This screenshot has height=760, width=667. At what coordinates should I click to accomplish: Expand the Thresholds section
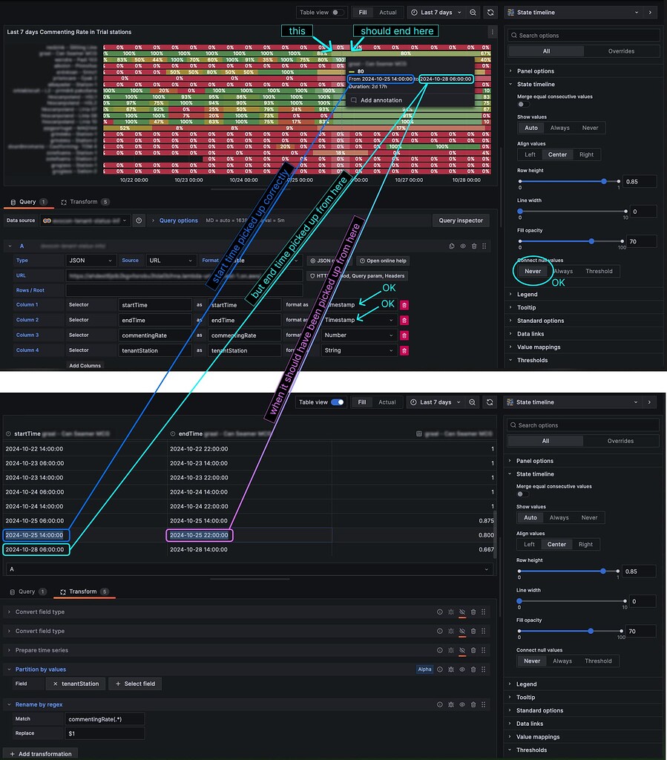click(532, 360)
